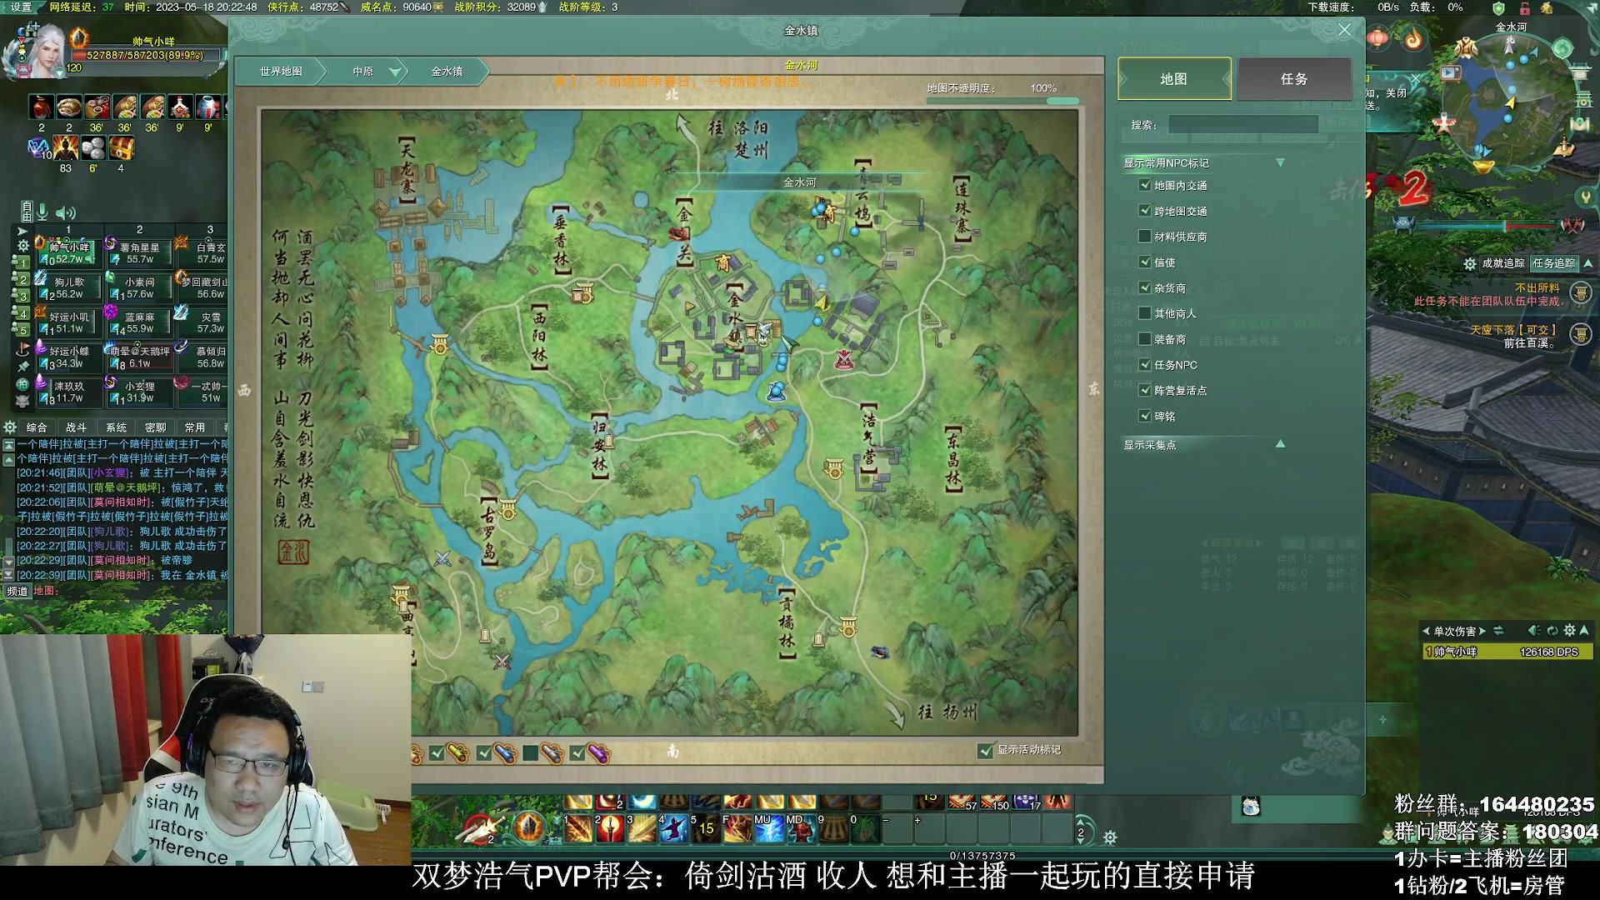Select raid member 小玄狸
The height and width of the screenshot is (900, 1600).
point(139,392)
